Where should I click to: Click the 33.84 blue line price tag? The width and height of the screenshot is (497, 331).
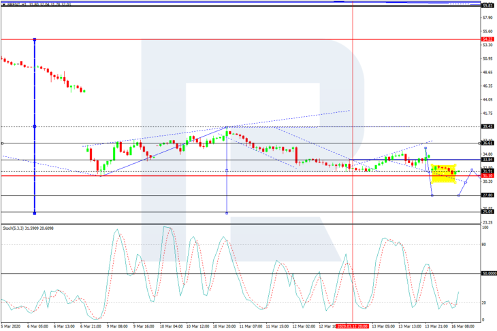[487, 160]
